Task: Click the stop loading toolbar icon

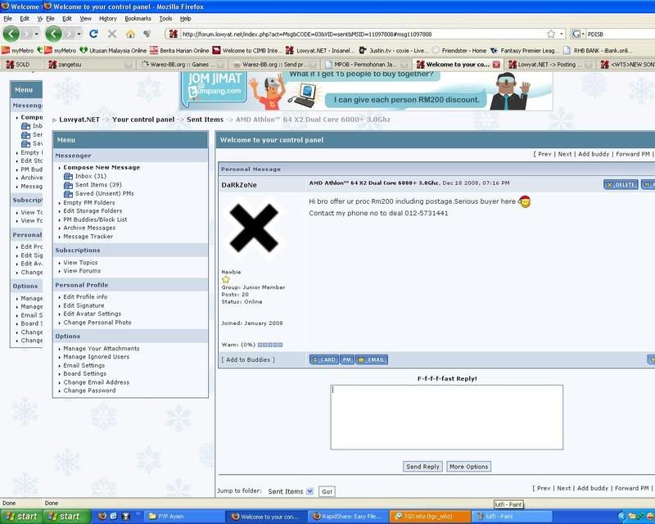Action: click(x=111, y=34)
